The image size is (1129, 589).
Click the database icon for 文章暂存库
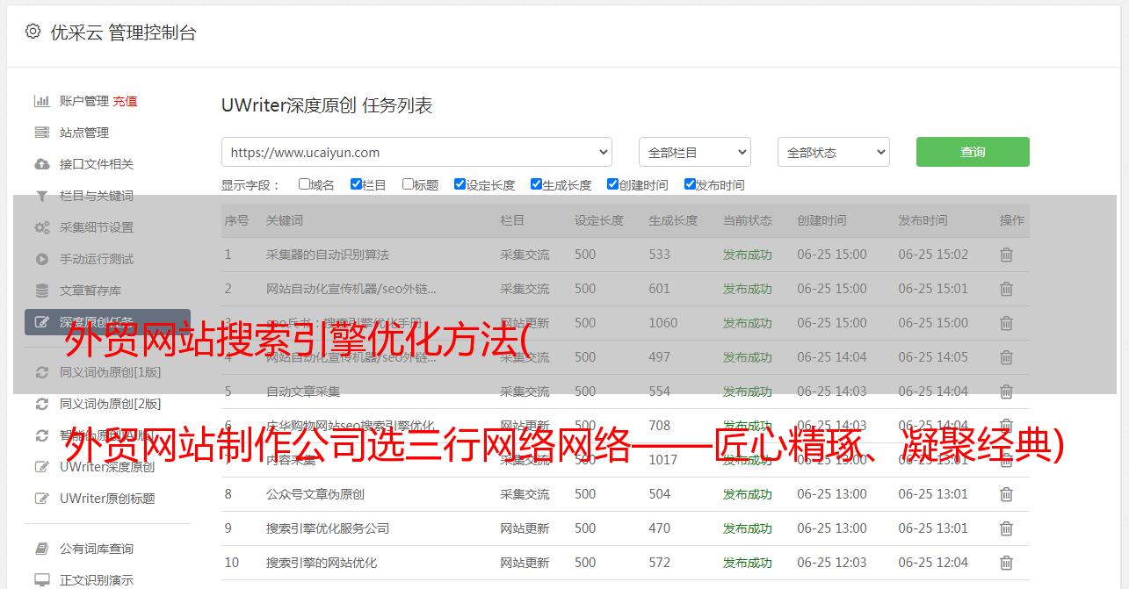pyautogui.click(x=41, y=291)
